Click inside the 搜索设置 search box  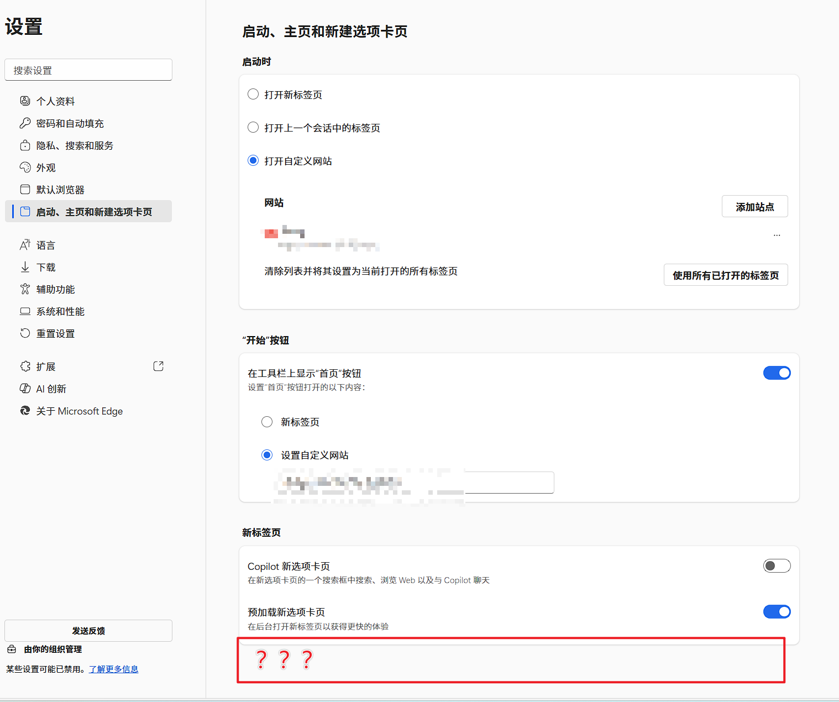[88, 70]
